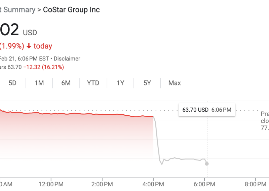Image resolution: width=269 pixels, height=191 pixels.
Task: Click the 4:00 PM axis label
Action: [153, 184]
